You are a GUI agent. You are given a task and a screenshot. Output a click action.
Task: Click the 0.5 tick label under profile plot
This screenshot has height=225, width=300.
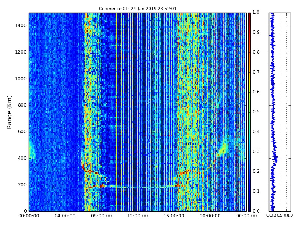(x=280, y=216)
